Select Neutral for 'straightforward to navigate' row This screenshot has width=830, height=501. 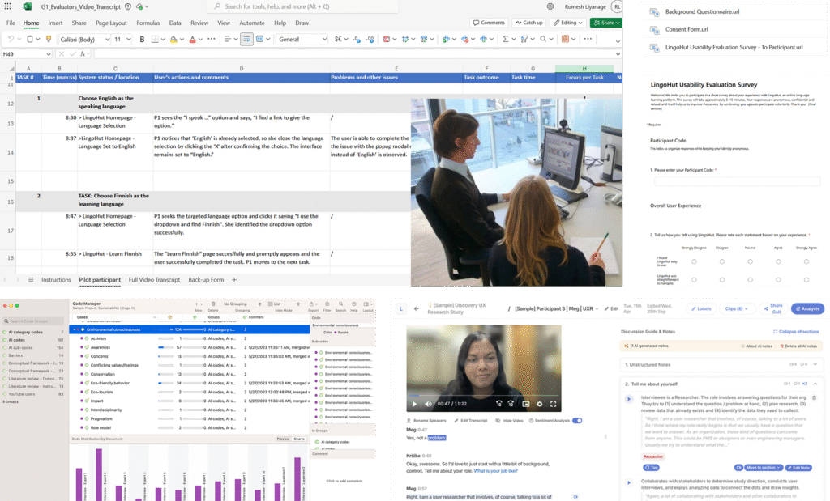point(750,279)
